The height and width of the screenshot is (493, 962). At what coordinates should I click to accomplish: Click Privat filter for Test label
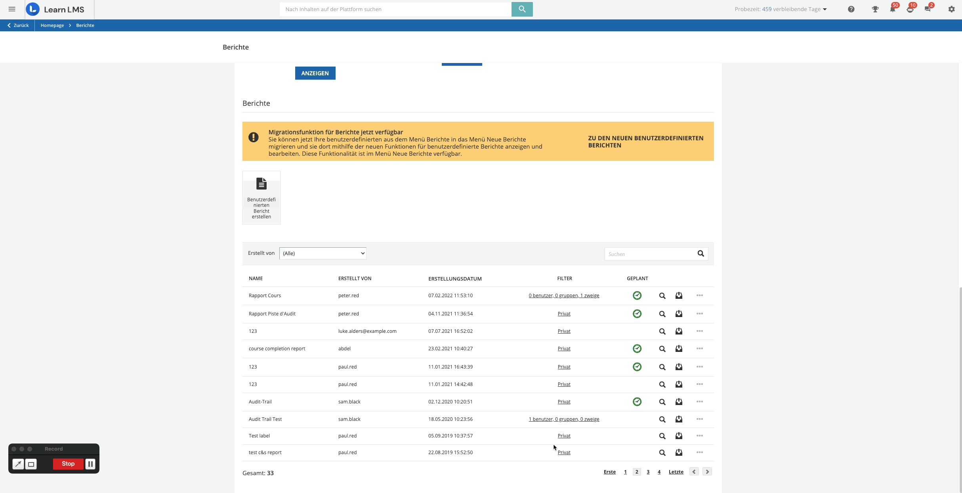pos(564,436)
